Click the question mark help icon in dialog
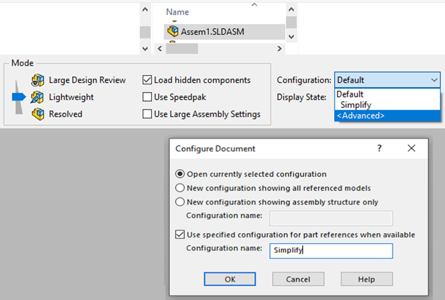Screen dimensions: 445x300 [x=380, y=148]
